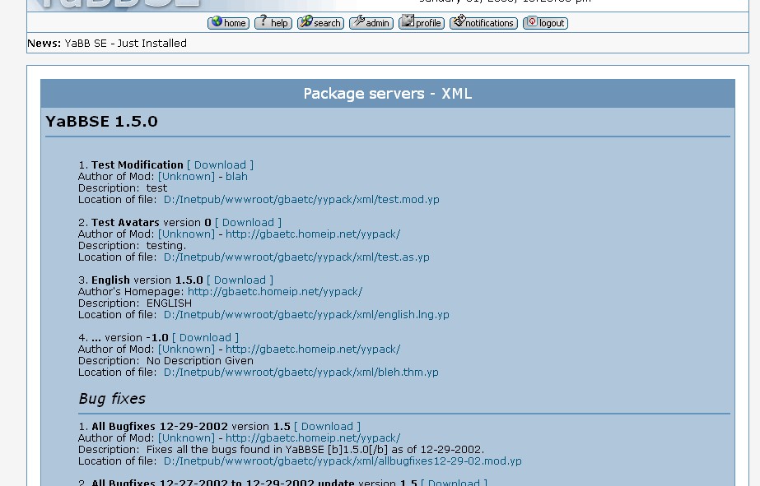This screenshot has width=760, height=486.
Task: Click the bug fix description mentioning YaBBSE 1.5.0
Action: [315, 450]
